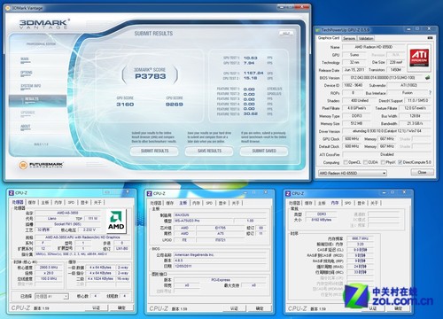Click the BIOS save chip icon in GPU-Z
This screenshot has height=319, width=443.
427,77
